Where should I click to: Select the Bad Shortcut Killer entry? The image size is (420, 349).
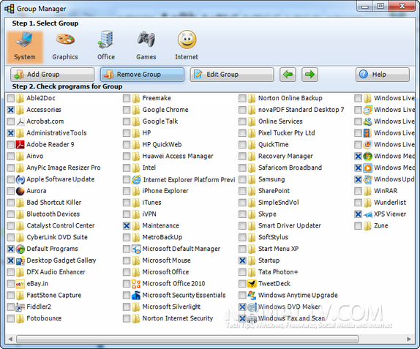(x=54, y=203)
